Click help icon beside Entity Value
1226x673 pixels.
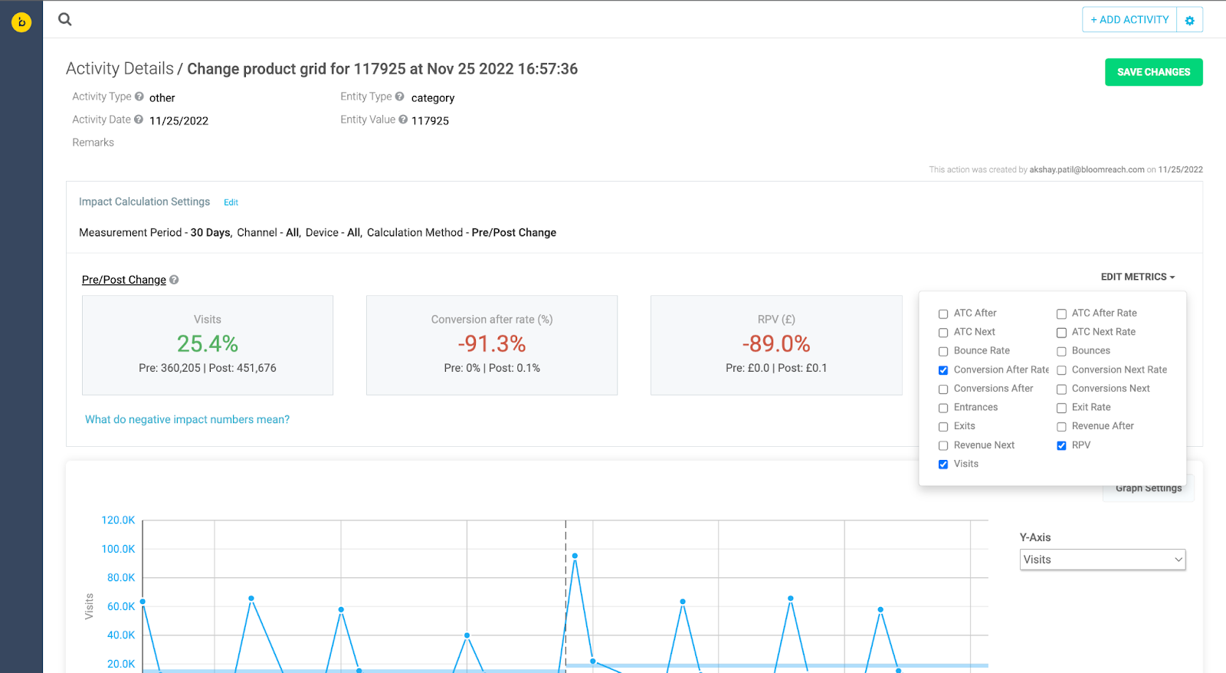403,120
